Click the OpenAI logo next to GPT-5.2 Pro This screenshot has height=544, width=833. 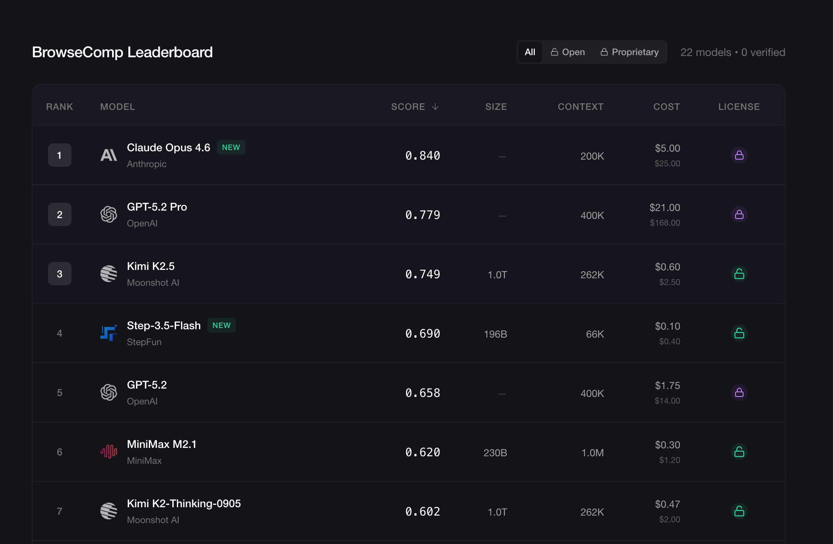(109, 215)
